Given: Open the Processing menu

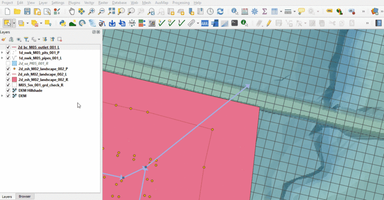Looking at the screenshot, I should tap(180, 3).
